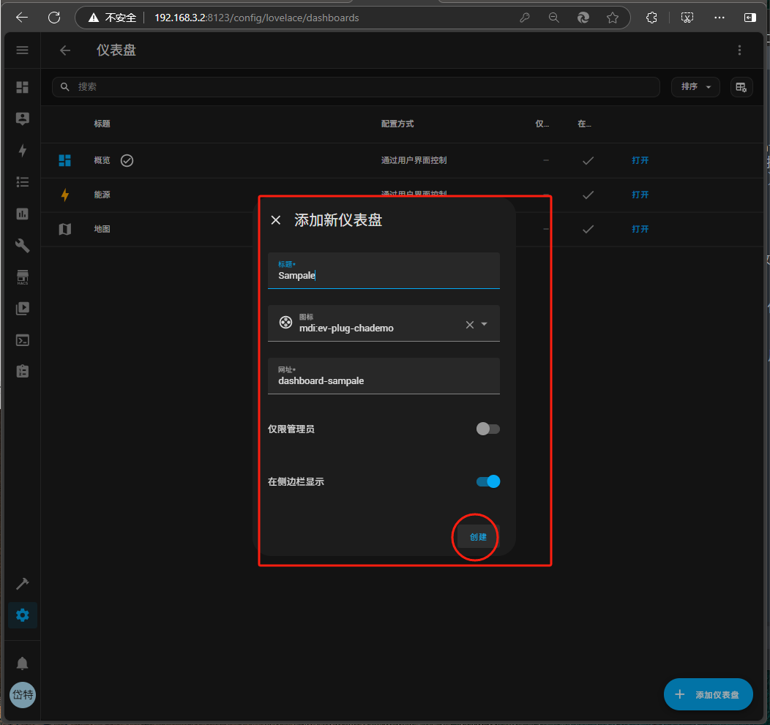
Task: Click the 创建 create button
Action: [x=477, y=537]
